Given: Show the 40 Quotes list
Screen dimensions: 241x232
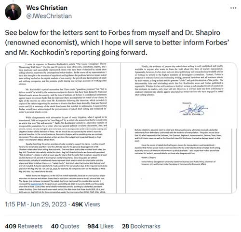Looking at the screenshot, I should (65, 226).
